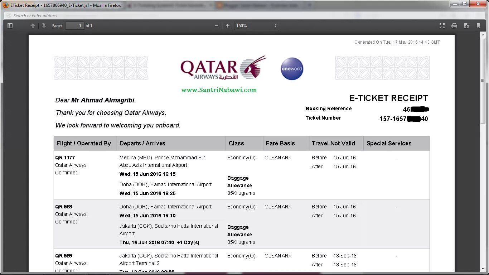This screenshot has height=275, width=489.
Task: Click 'Qatar Airways' operator under QR 958
Action: click(71, 214)
